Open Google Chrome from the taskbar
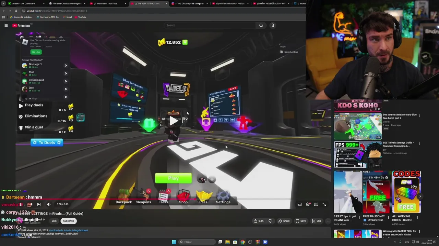Image resolution: width=439 pixels, height=246 pixels. click(x=242, y=242)
